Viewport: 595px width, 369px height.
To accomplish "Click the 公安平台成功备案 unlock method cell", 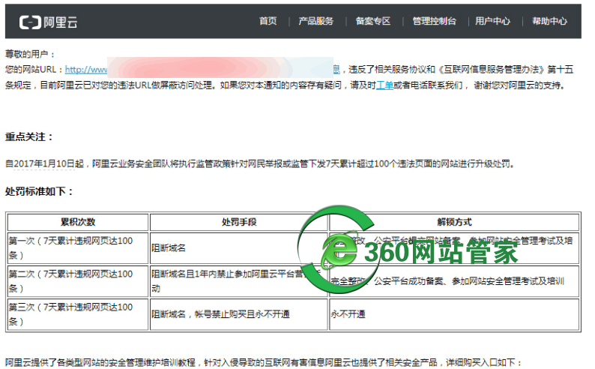I will click(x=454, y=281).
